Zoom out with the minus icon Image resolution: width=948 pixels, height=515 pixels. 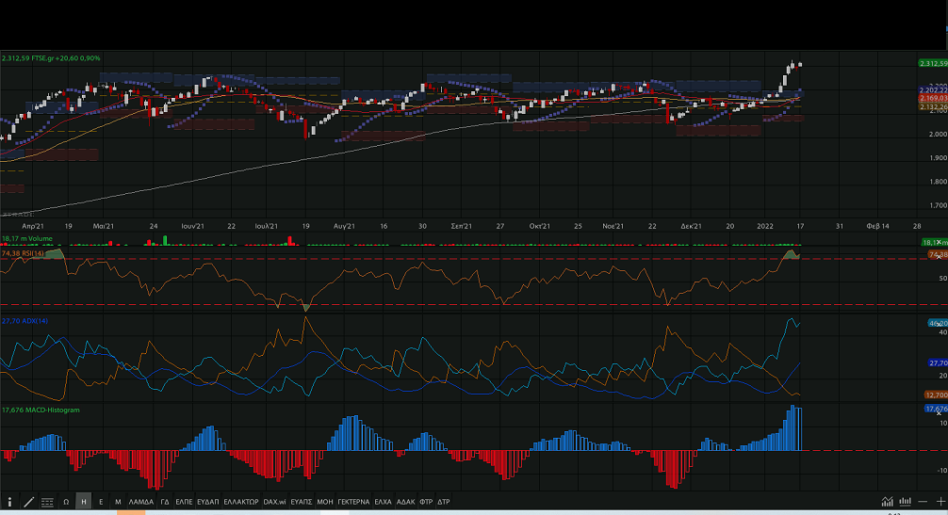point(922,502)
